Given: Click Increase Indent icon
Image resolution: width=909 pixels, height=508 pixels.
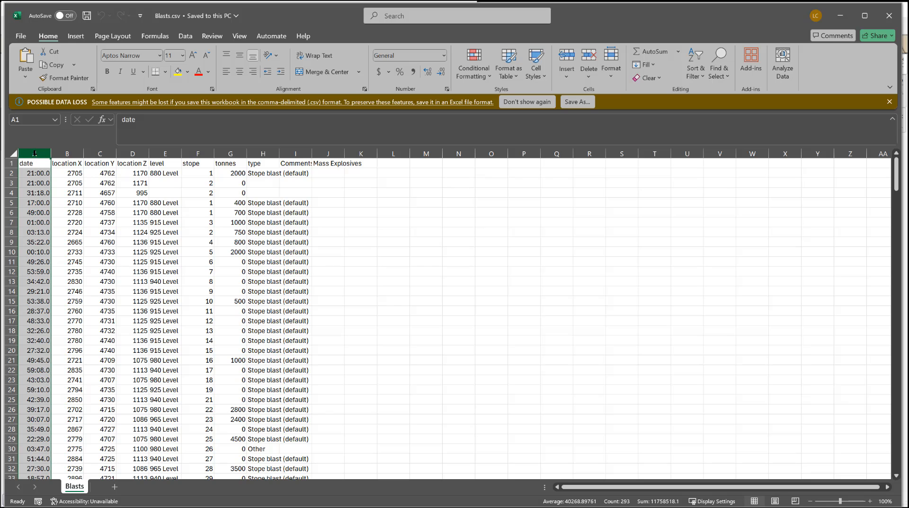Looking at the screenshot, I should pyautogui.click(x=281, y=71).
